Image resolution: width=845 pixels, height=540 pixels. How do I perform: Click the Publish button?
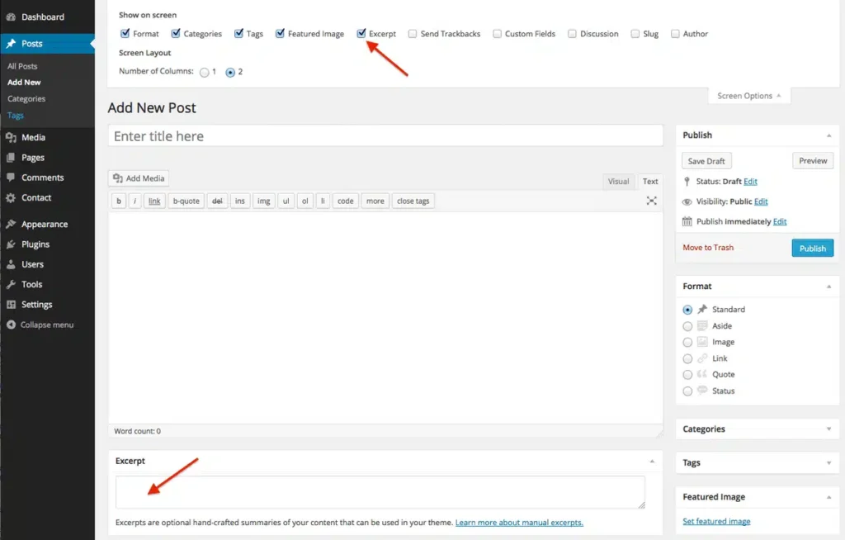pos(812,248)
